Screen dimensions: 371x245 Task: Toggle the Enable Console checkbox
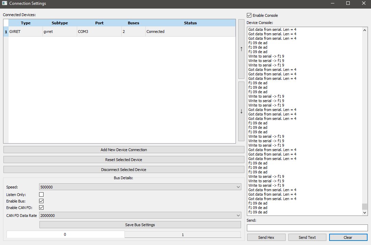coord(249,15)
